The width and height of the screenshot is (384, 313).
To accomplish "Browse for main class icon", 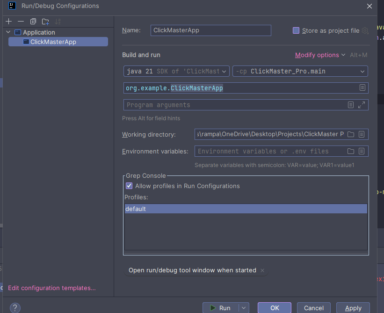I will [362, 87].
